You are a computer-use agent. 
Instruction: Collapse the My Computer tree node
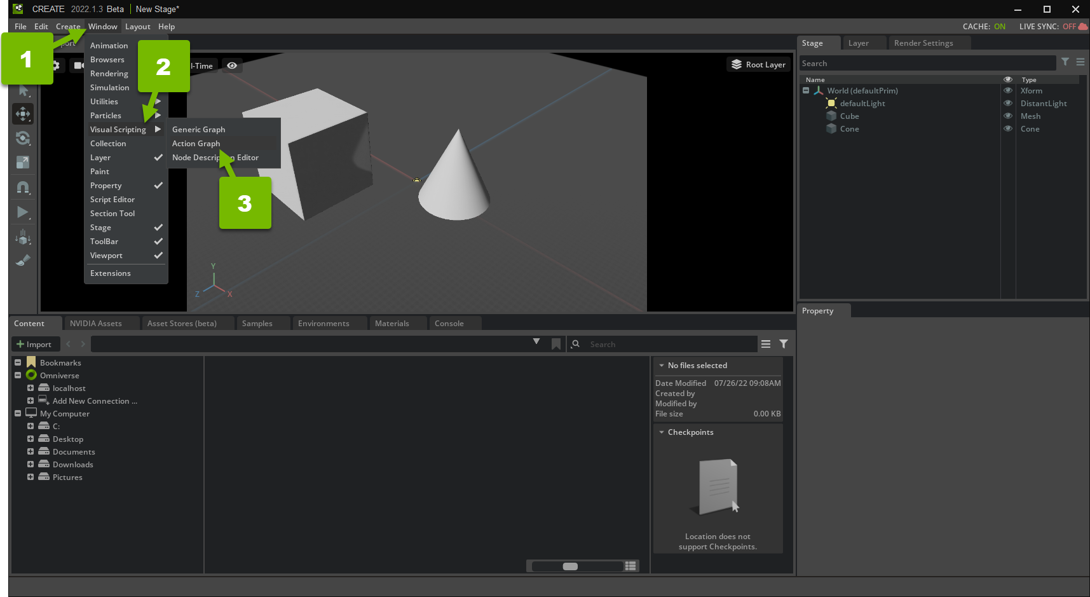coord(18,413)
